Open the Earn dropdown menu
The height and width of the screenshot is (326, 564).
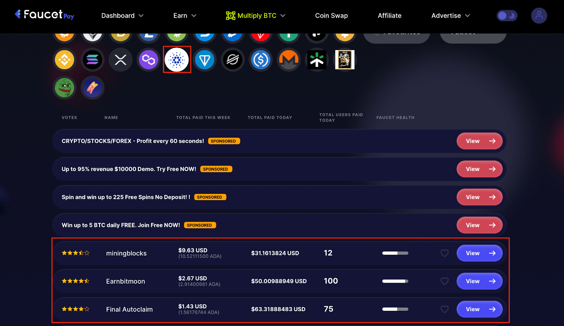coord(185,16)
